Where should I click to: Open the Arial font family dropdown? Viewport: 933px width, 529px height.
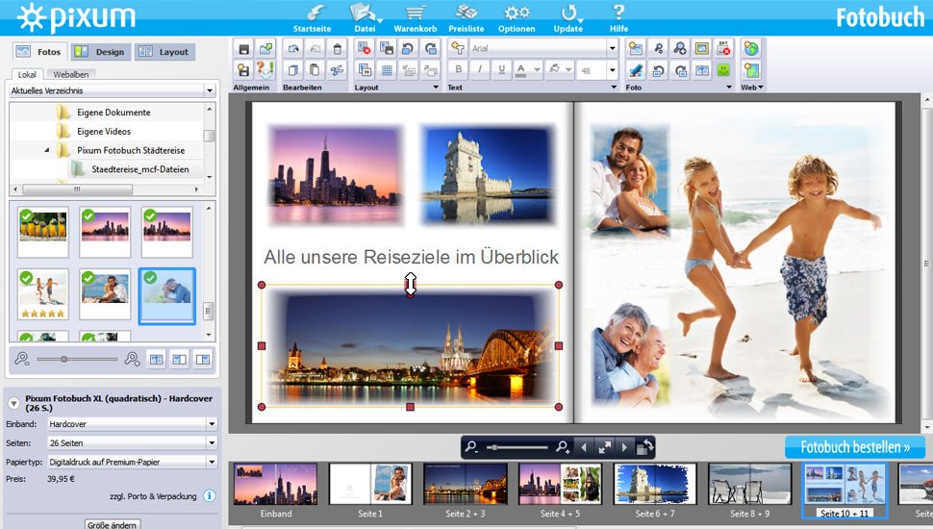(612, 47)
